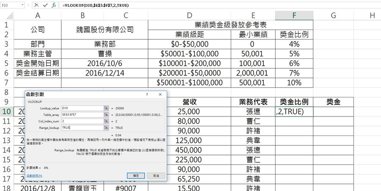Select row 14 header
The height and width of the screenshot is (191, 381).
pyautogui.click(x=7, y=150)
